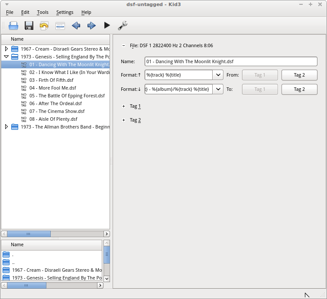
Task: Click the directory list scroll down arrow
Action: click(x=107, y=279)
